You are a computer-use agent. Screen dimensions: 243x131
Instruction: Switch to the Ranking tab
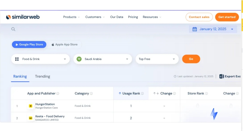(x=20, y=76)
